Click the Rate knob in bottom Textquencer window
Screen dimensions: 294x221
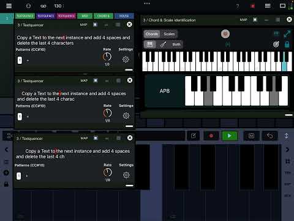[x=108, y=173]
